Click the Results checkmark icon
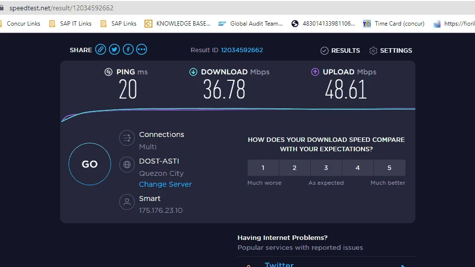 tap(325, 51)
